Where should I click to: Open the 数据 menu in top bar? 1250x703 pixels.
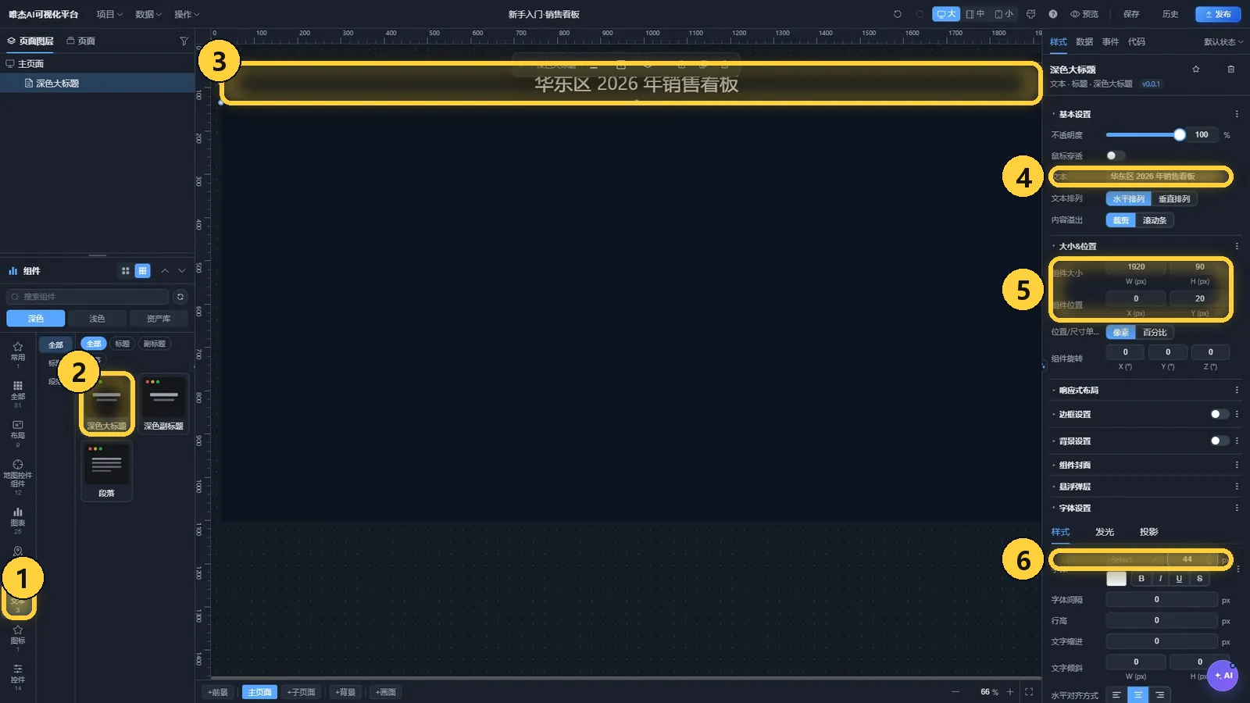[148, 14]
